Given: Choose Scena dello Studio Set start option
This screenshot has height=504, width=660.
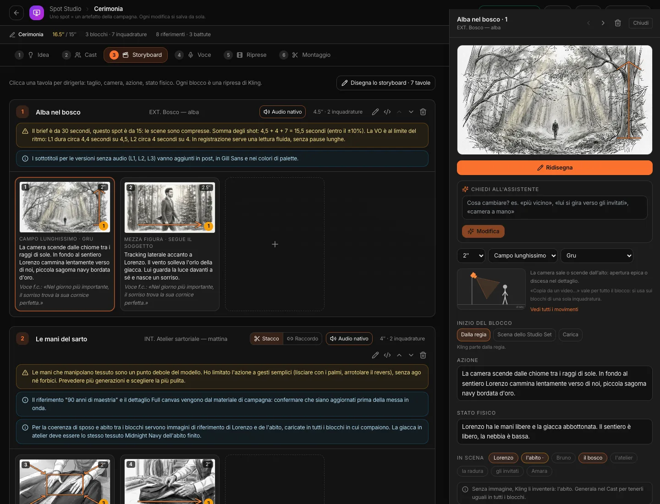Looking at the screenshot, I should tap(524, 335).
